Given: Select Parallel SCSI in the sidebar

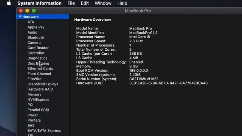Looking at the screenshot, I should pyautogui.click(x=38, y=110).
